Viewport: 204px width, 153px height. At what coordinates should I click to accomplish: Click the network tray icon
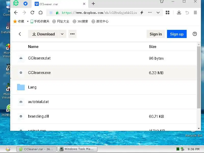coord(183,149)
